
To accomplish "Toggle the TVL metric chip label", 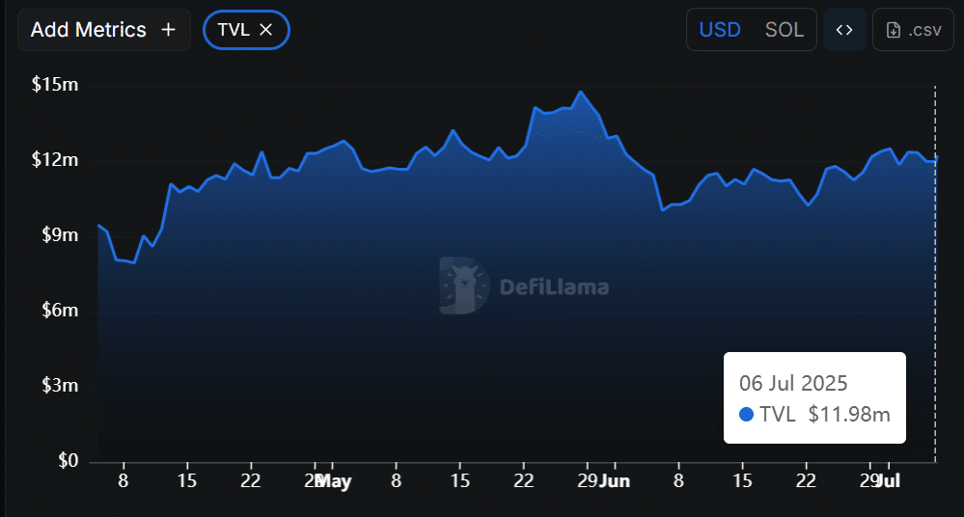I will [233, 30].
